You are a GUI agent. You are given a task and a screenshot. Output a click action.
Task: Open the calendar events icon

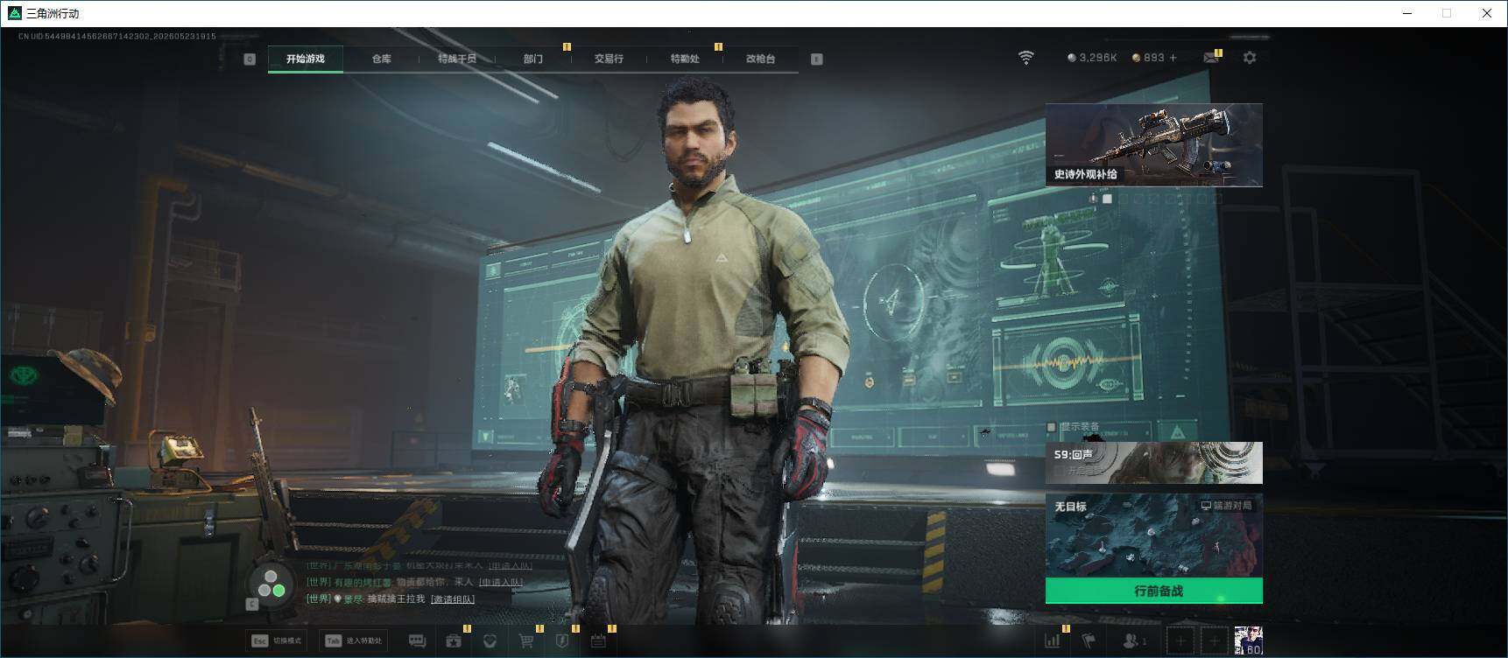click(x=598, y=641)
